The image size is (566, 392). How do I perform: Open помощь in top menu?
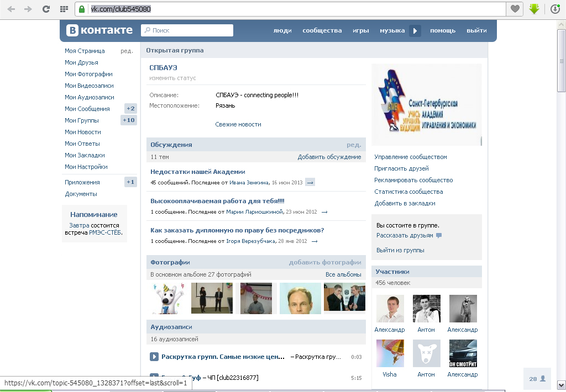point(443,31)
